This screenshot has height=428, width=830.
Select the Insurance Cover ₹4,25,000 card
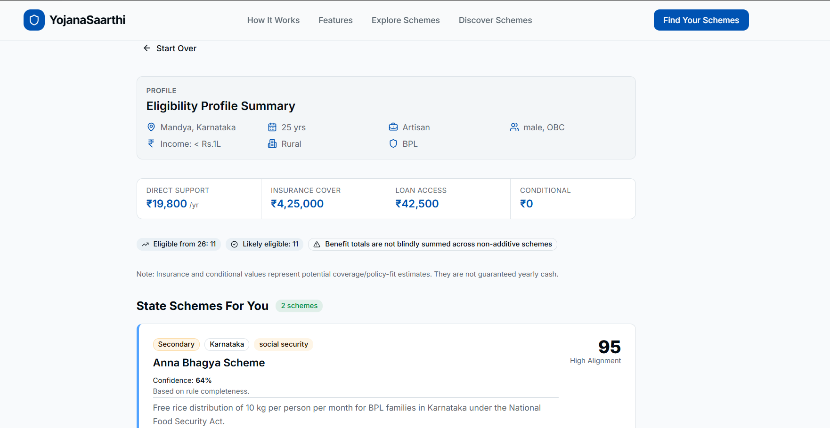[x=324, y=198]
